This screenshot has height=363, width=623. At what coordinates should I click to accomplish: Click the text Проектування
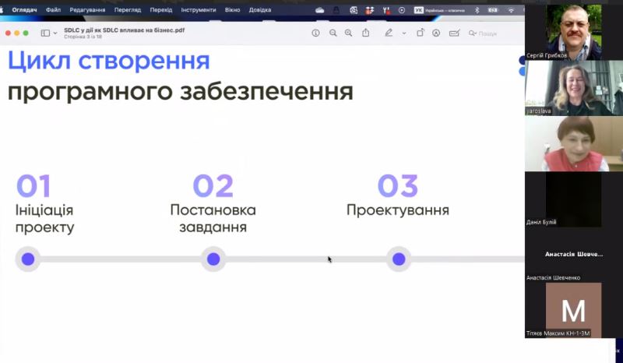[x=398, y=210]
